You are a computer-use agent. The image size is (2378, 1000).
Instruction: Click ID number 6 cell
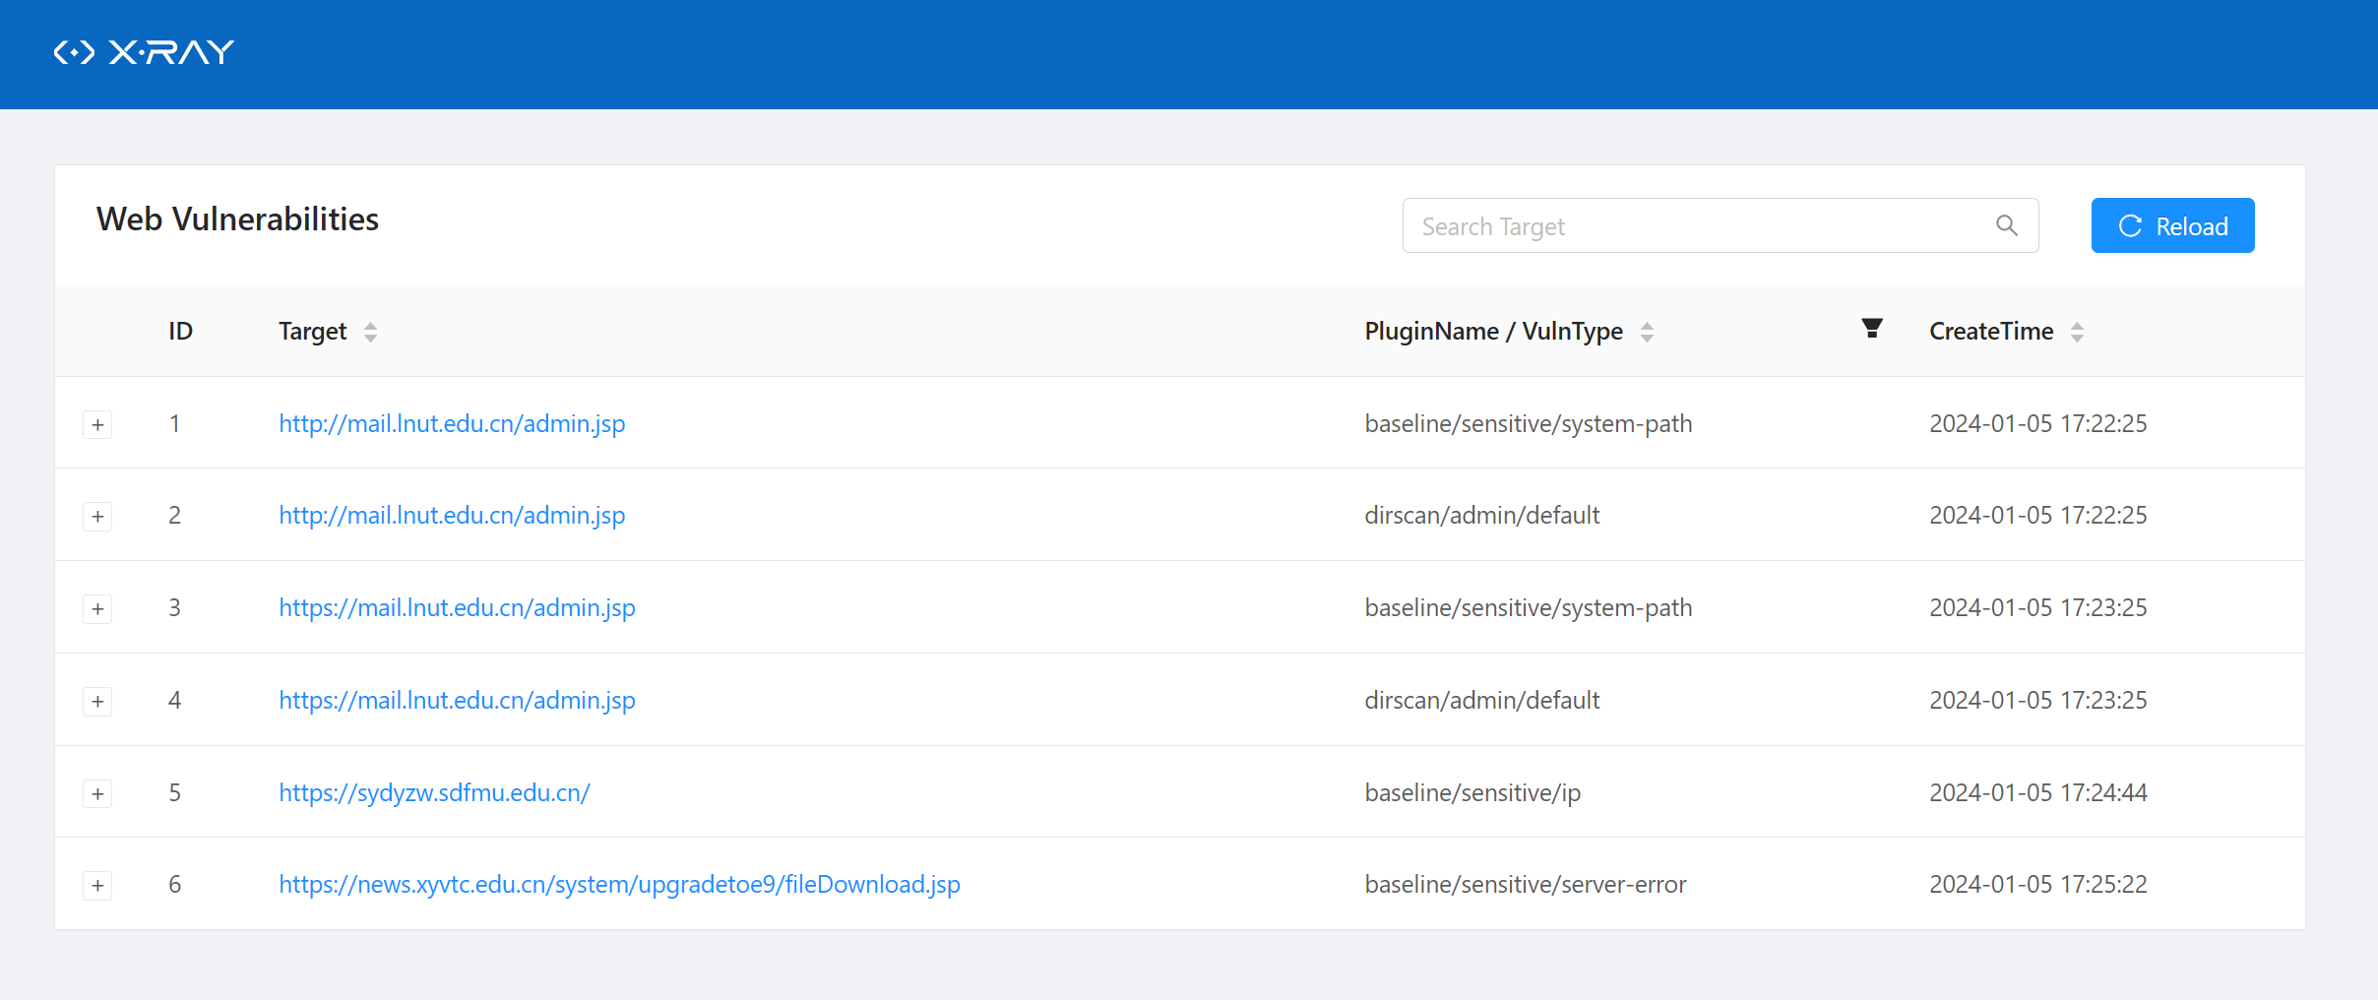(174, 885)
